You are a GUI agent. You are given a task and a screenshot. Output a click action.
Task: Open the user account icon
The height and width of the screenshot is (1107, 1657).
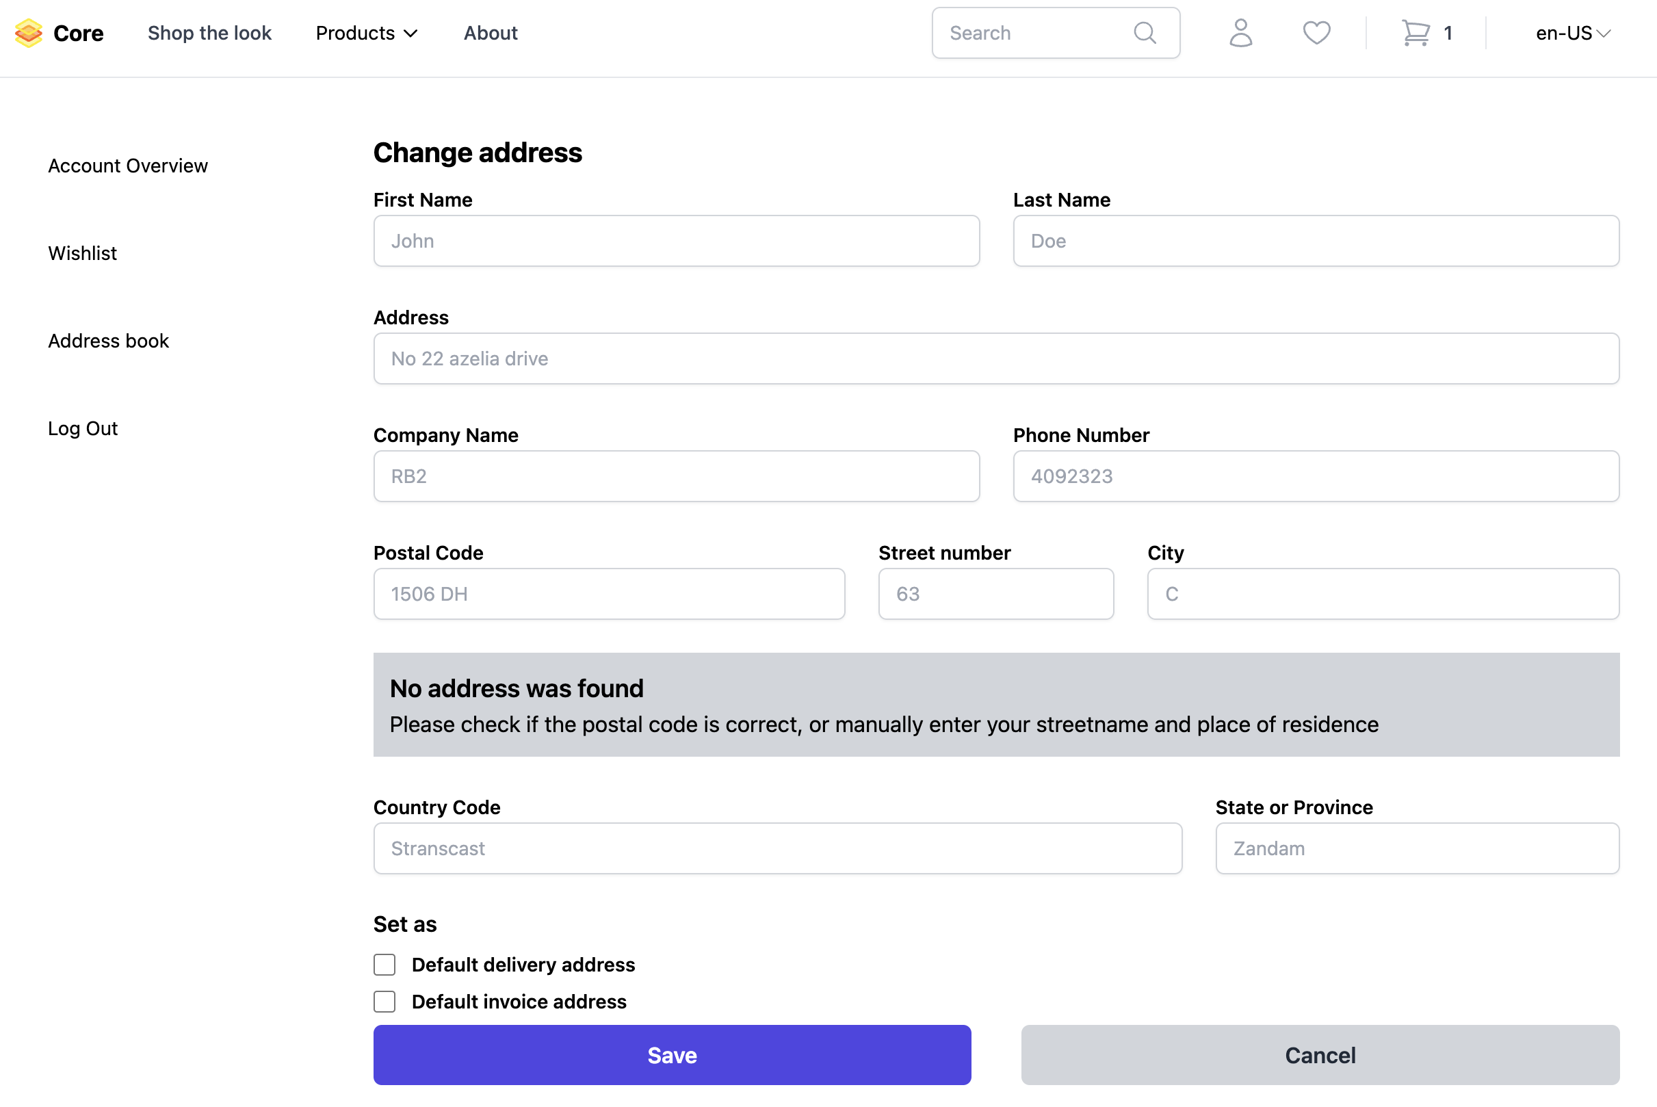pyautogui.click(x=1240, y=32)
